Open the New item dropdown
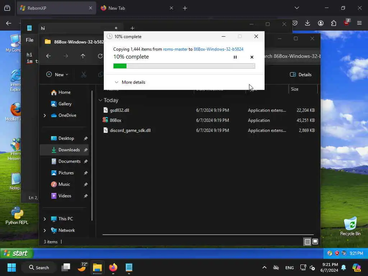The width and height of the screenshot is (368, 276). 57,74
